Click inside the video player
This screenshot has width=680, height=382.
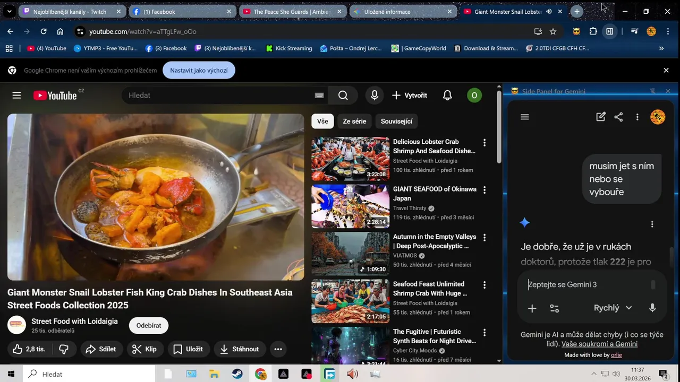point(156,197)
